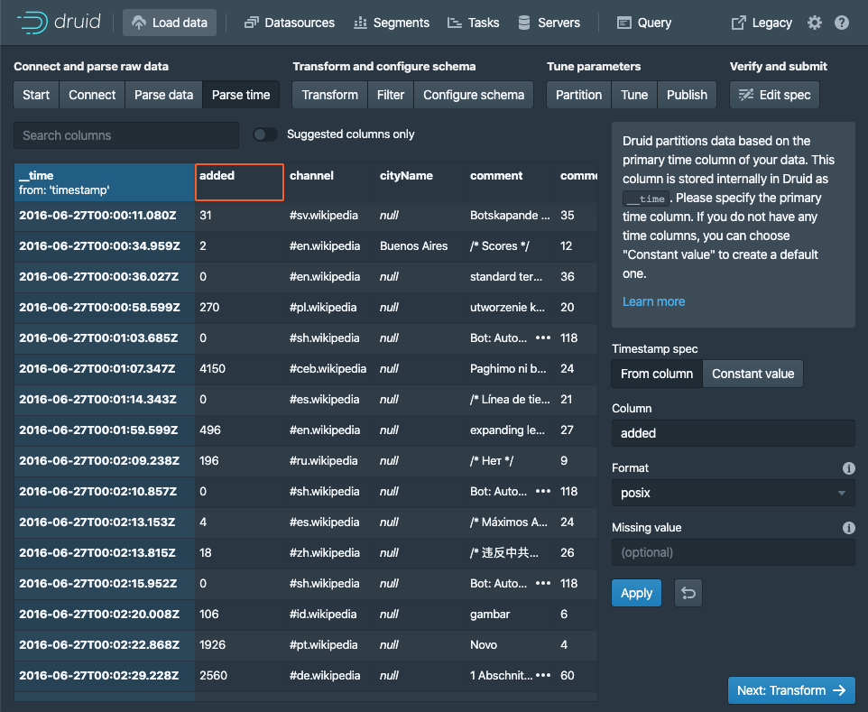The width and height of the screenshot is (868, 712).
Task: Open Query view
Action: 644,23
